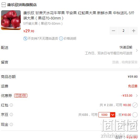
Task: Click the no 7-day return icon
Action: (x=25, y=39)
